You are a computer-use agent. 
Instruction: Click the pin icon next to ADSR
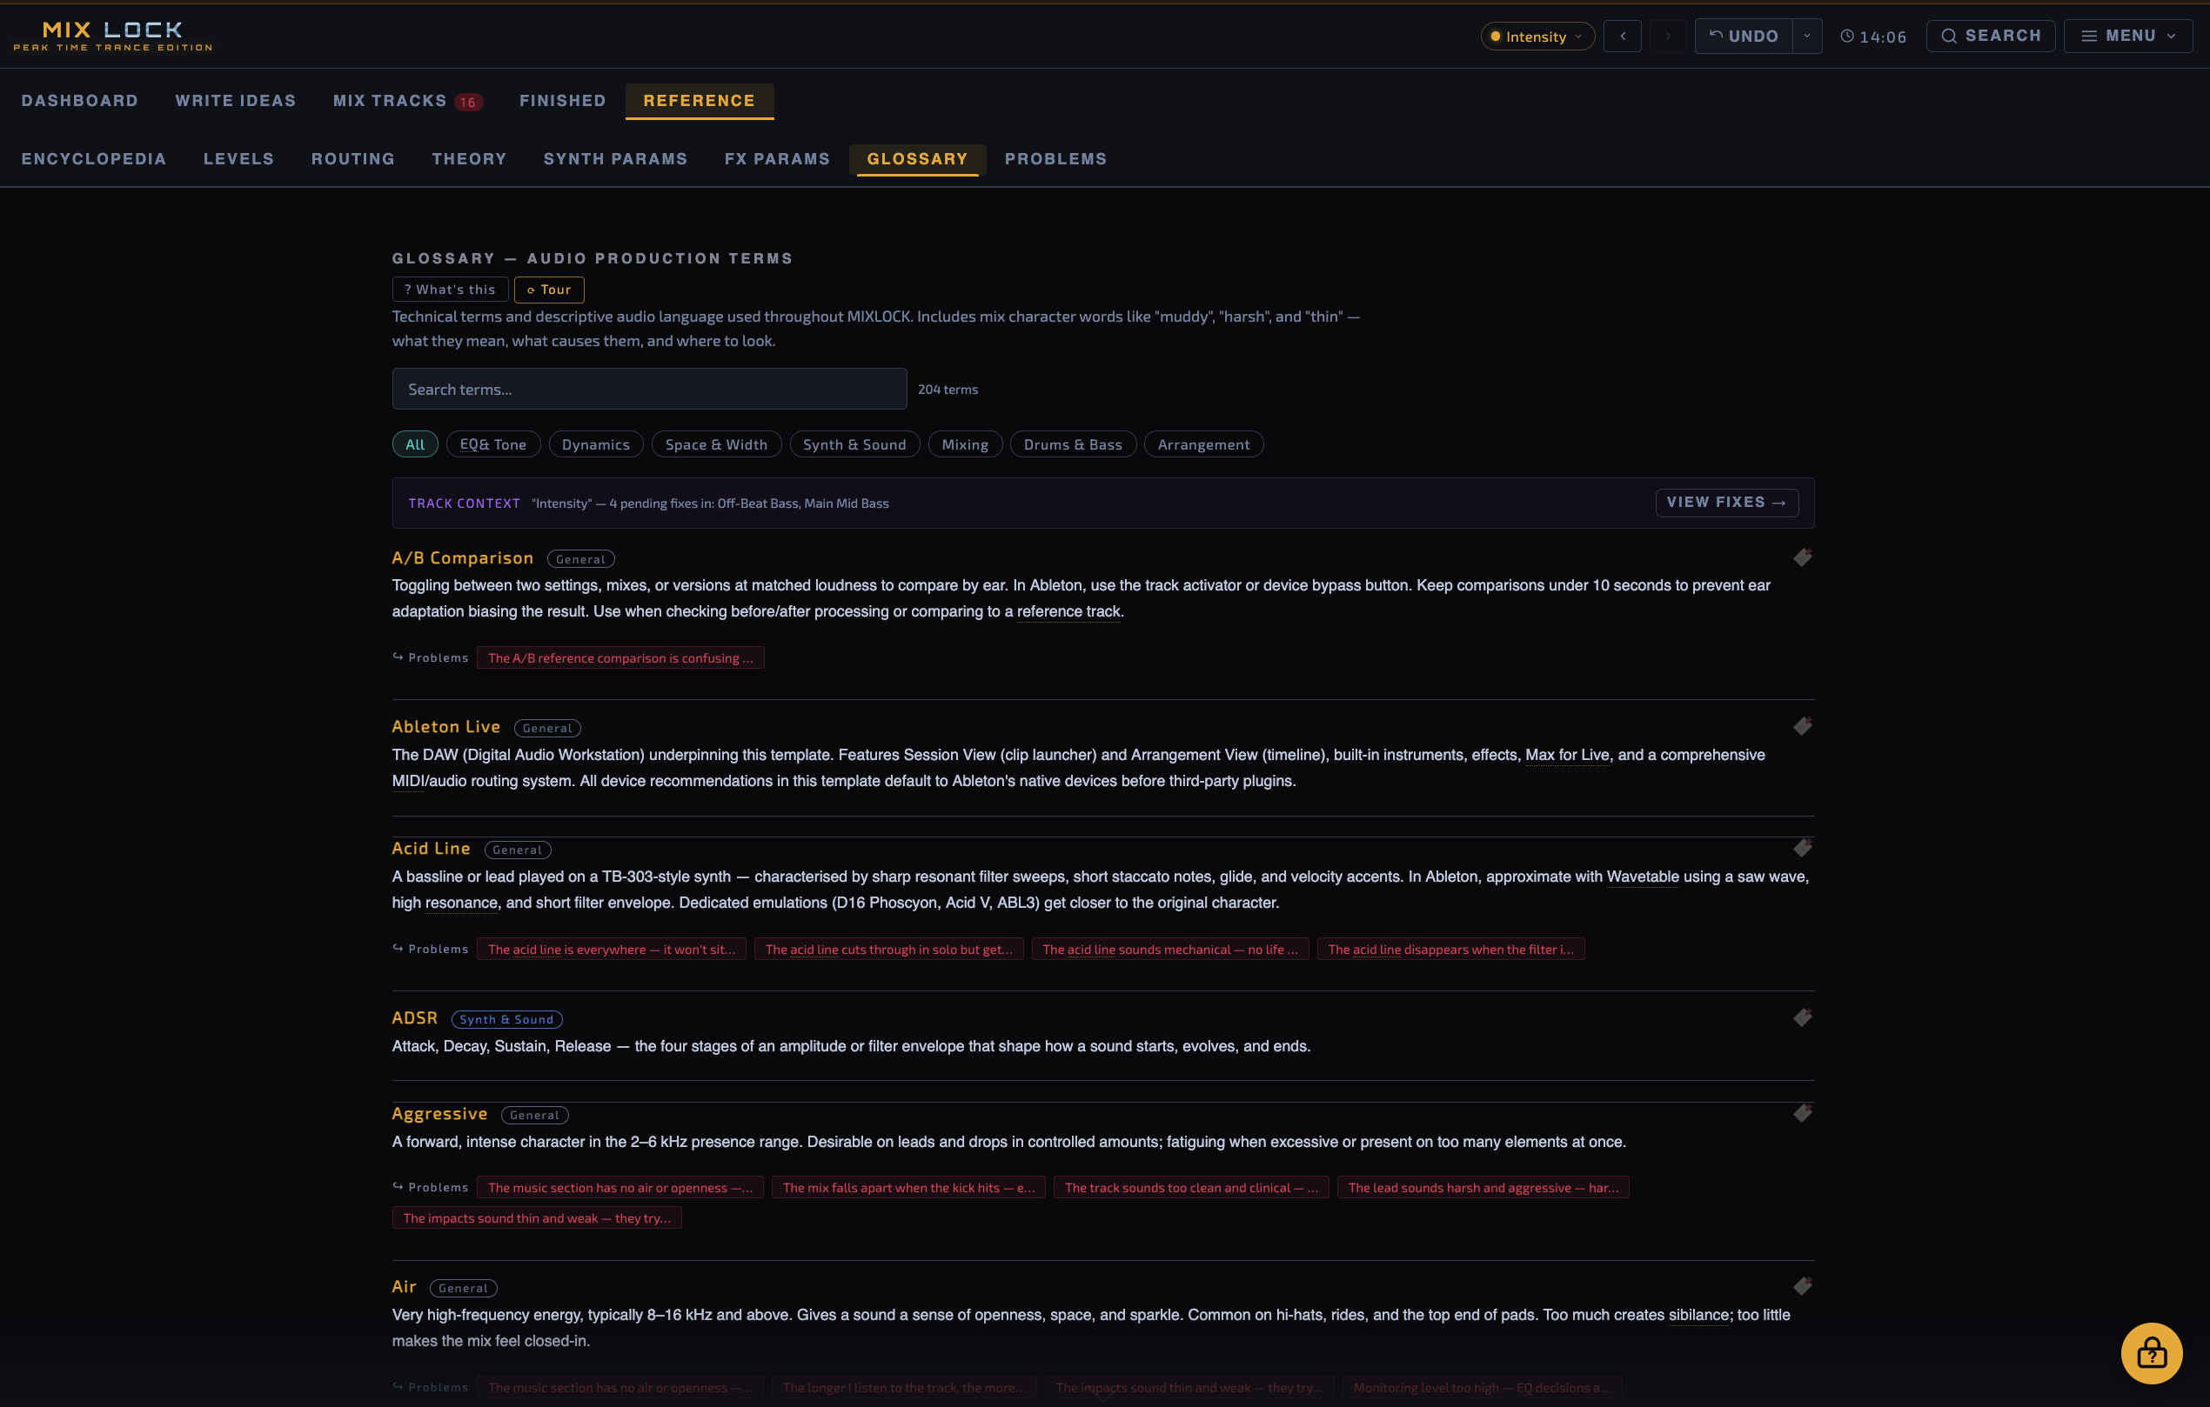tap(1803, 1018)
